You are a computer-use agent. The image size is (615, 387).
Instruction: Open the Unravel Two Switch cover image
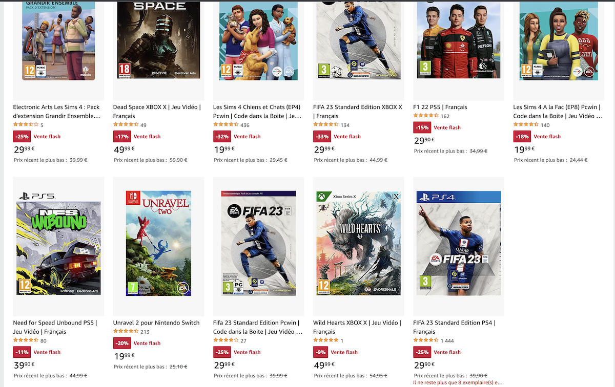click(x=158, y=244)
